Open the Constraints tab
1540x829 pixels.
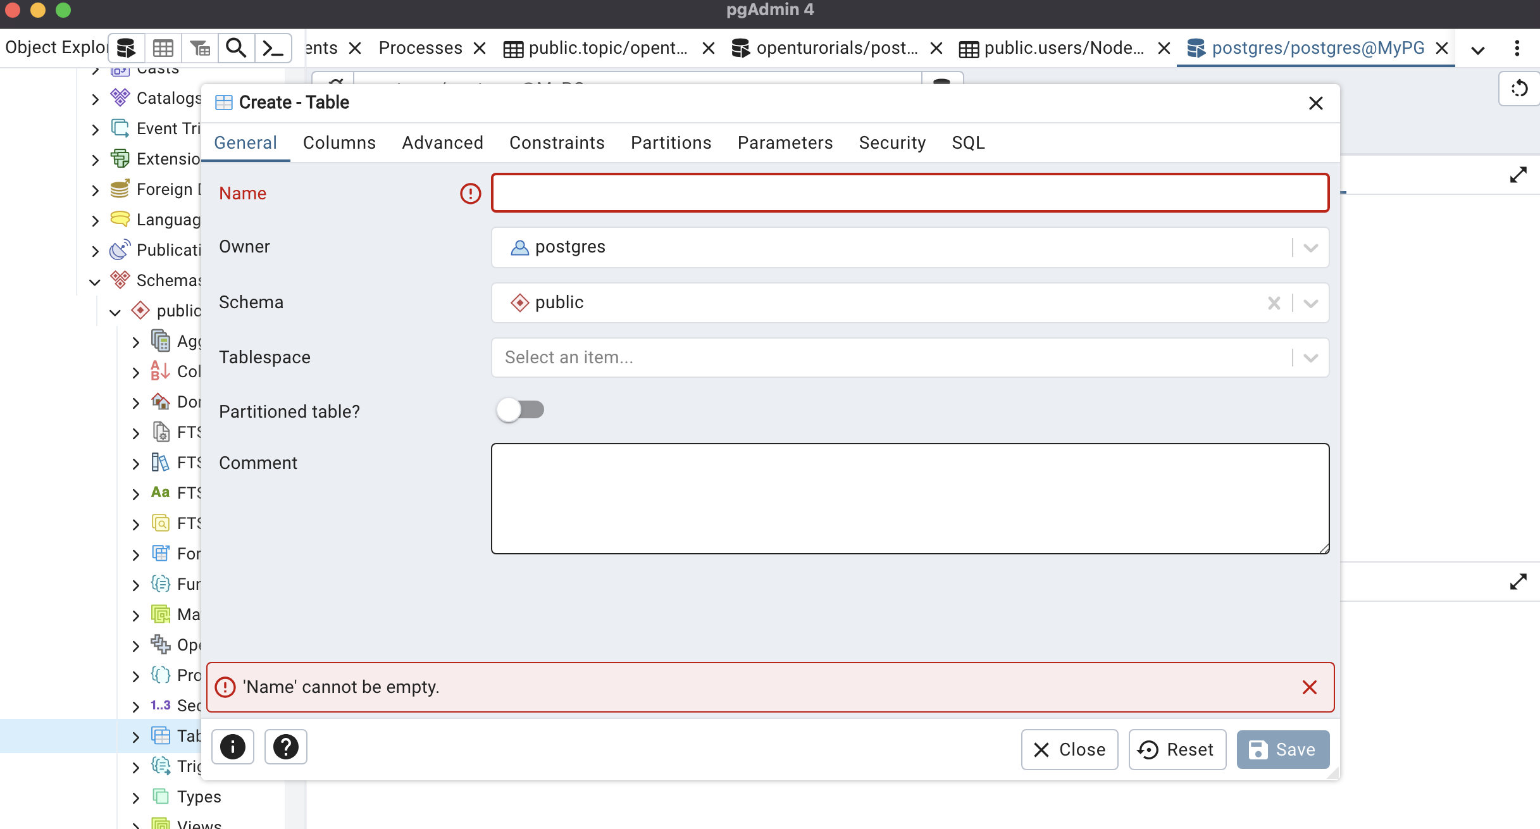557,143
